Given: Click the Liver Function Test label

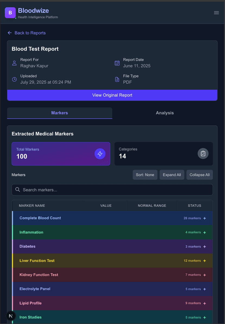Looking at the screenshot, I should [37, 260].
